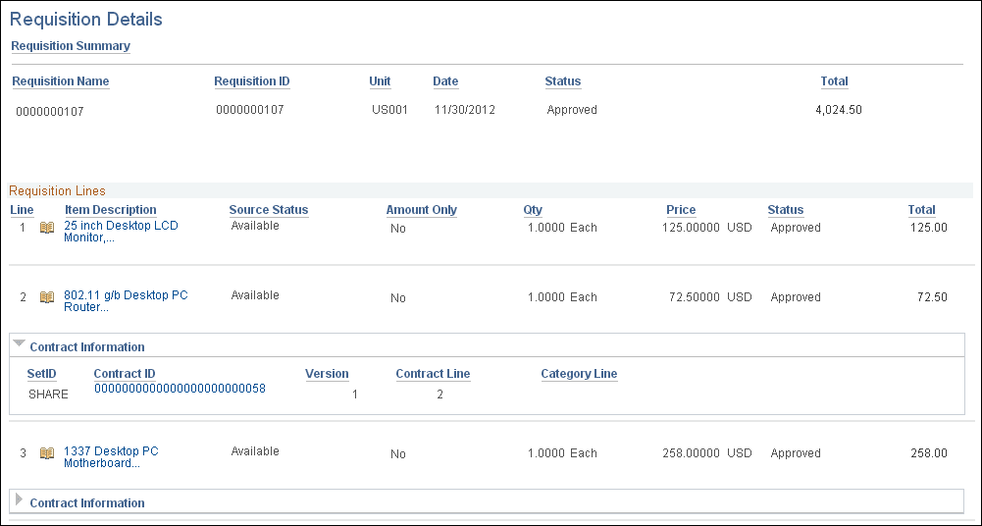Click the Requisition Summary heading
Screen dimensions: 982x526
click(71, 46)
